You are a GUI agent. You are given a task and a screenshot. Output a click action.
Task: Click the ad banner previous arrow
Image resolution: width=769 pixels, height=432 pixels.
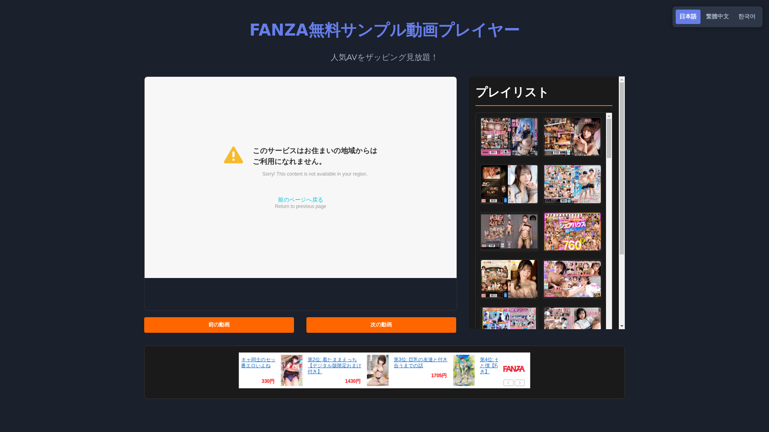[x=508, y=383]
